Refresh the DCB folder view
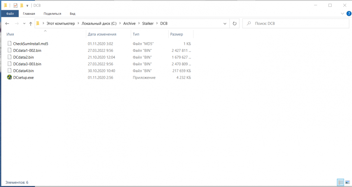This screenshot has width=352, height=187. pos(234,24)
